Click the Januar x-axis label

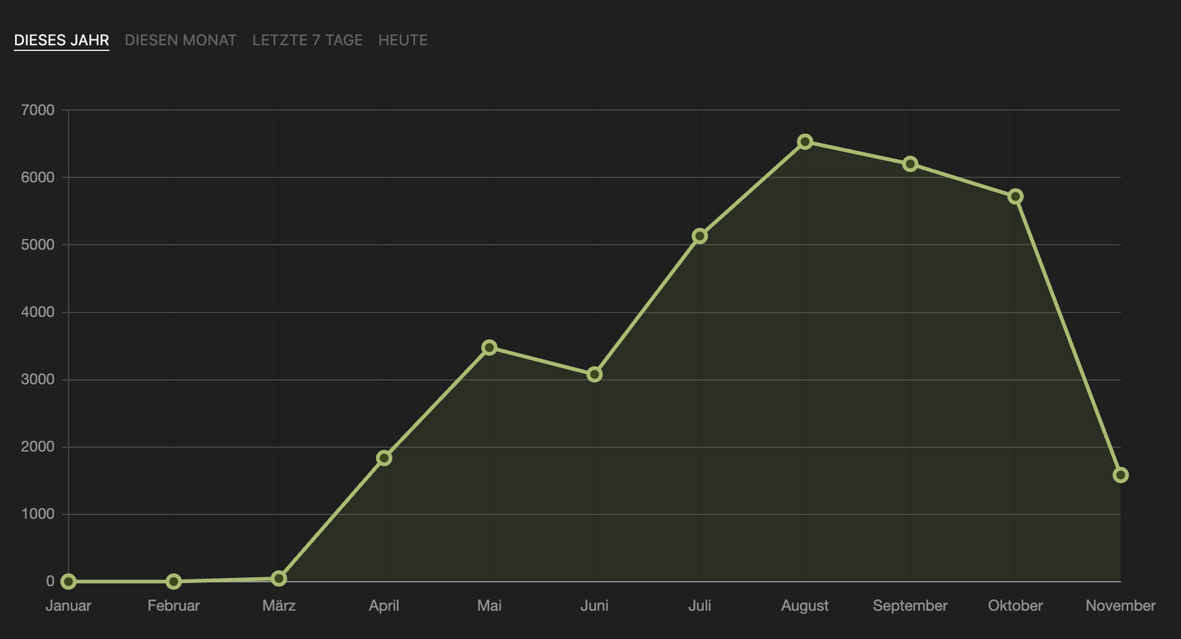tap(68, 606)
